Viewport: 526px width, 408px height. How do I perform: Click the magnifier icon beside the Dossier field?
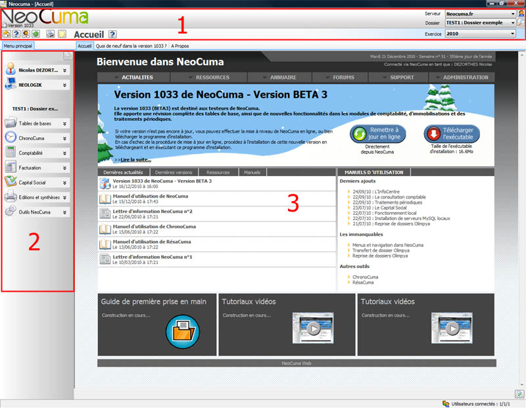point(521,23)
